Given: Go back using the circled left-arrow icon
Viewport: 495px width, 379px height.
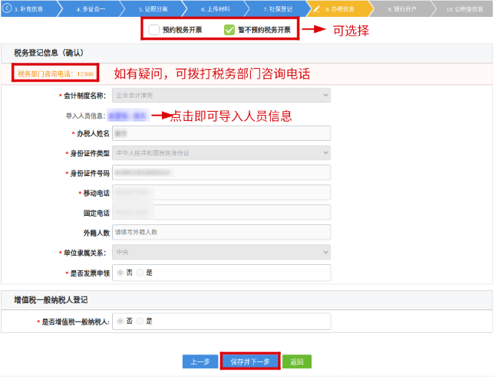Looking at the screenshot, I should [7, 8].
